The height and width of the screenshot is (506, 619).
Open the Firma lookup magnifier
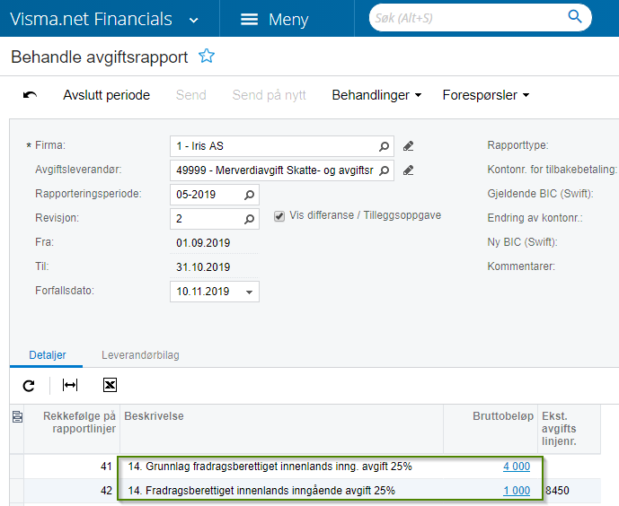pos(384,146)
